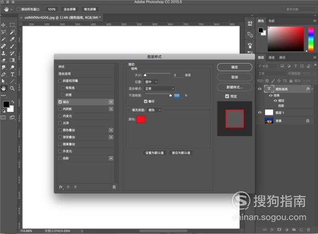Open the 填充类型 fill type dropdown

tap(154, 110)
